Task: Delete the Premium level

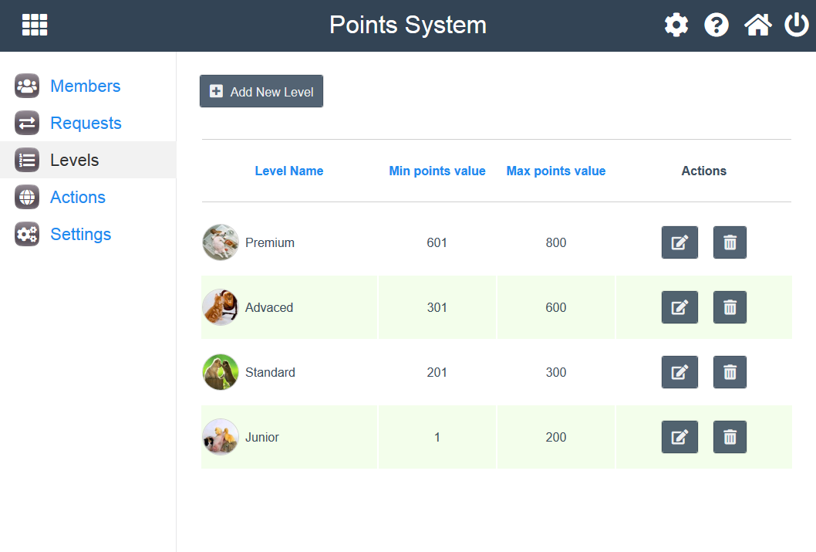Action: (x=730, y=242)
